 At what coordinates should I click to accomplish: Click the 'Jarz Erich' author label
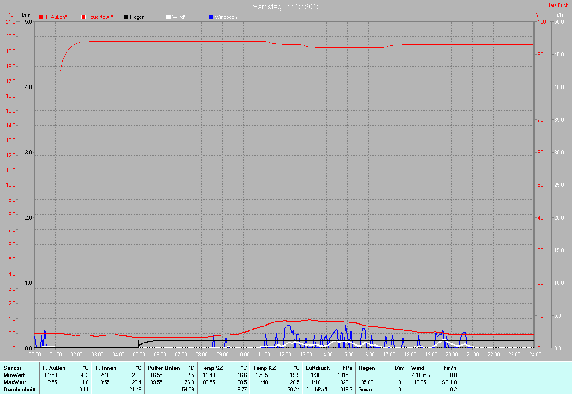(558, 5)
